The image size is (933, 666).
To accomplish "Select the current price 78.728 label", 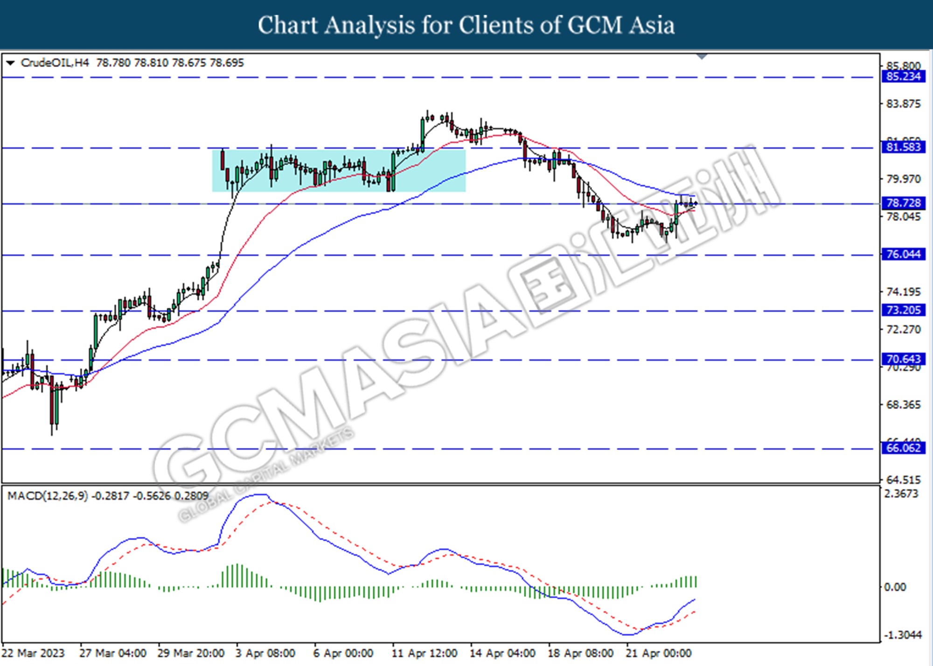I will pos(903,203).
